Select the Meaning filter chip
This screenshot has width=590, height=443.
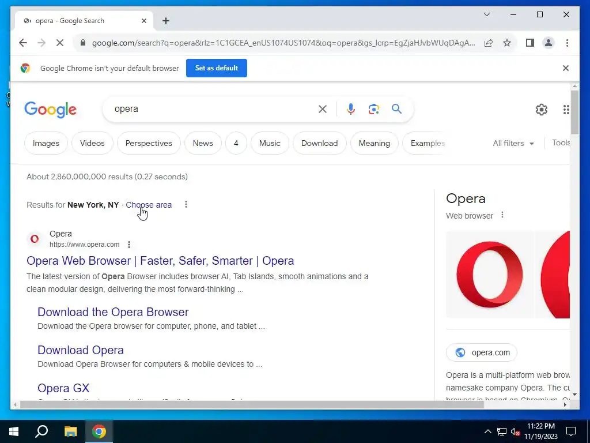tap(375, 143)
